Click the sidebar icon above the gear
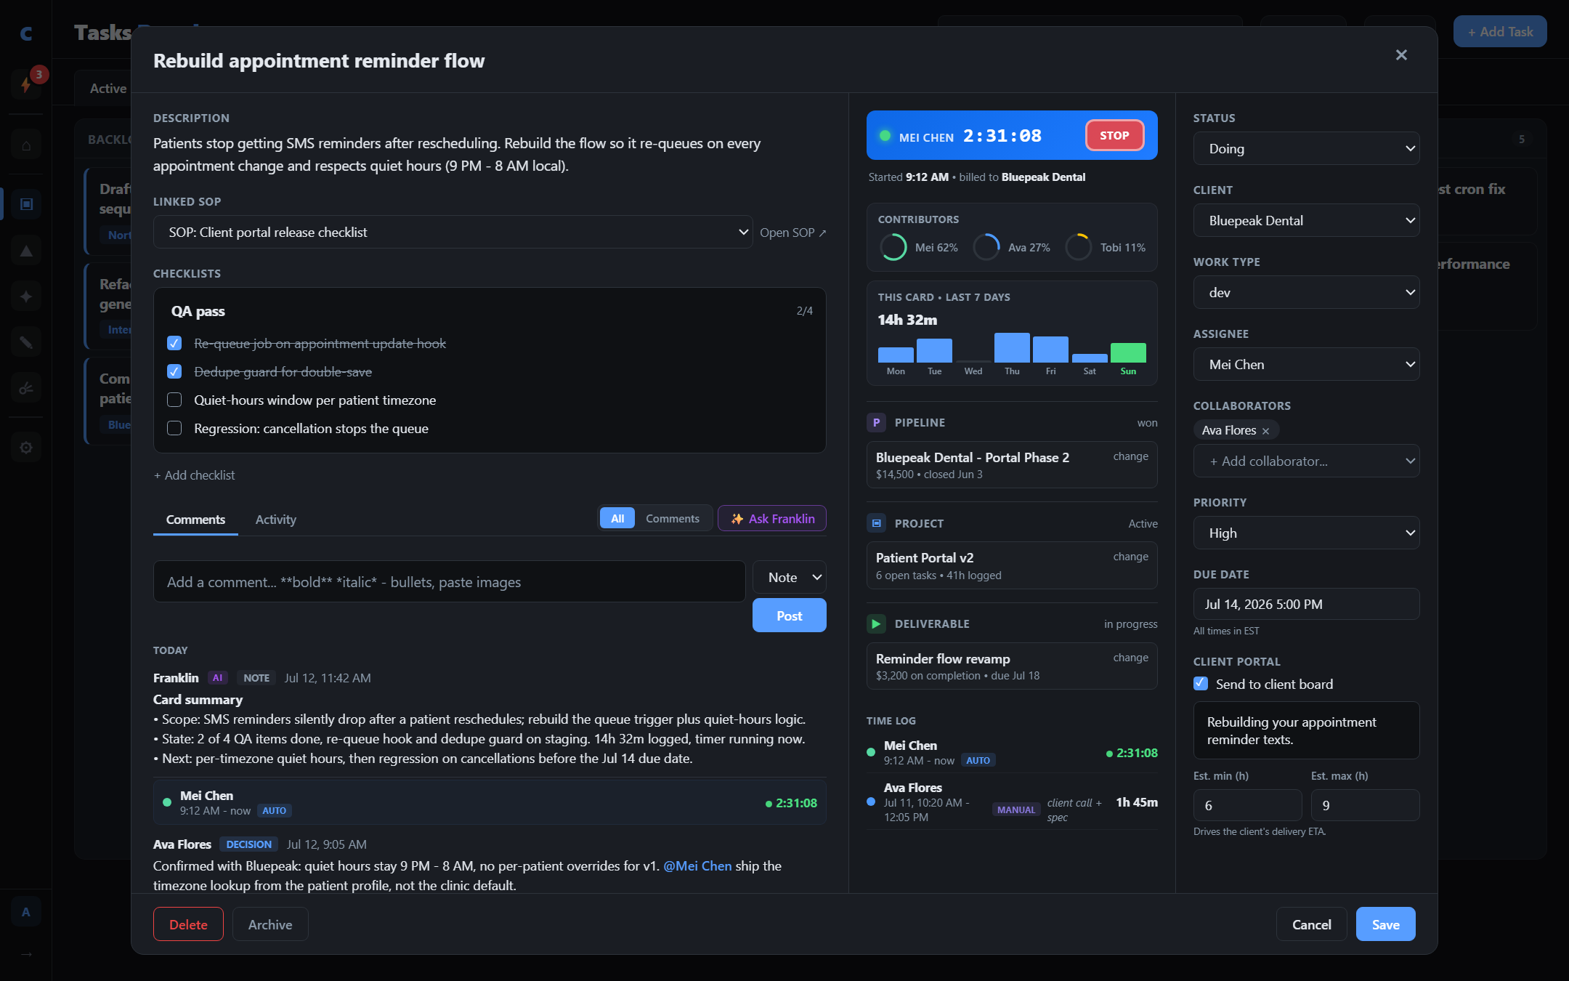 [26, 389]
